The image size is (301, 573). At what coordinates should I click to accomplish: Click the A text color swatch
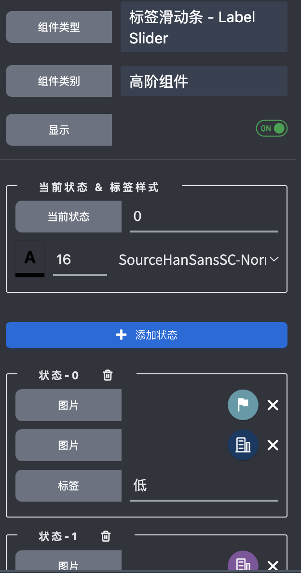[x=30, y=259]
